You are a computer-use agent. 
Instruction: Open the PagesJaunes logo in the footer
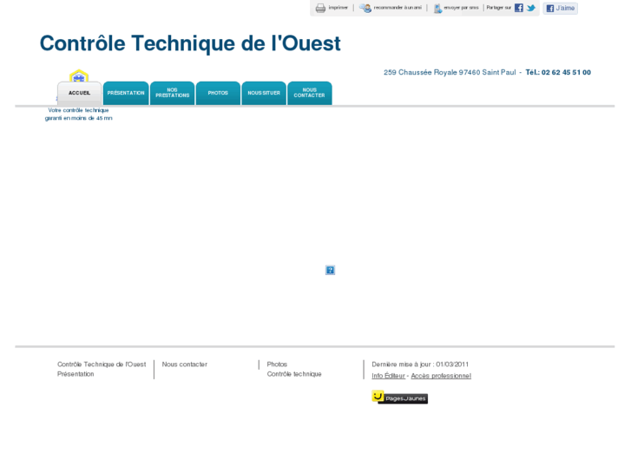point(399,397)
